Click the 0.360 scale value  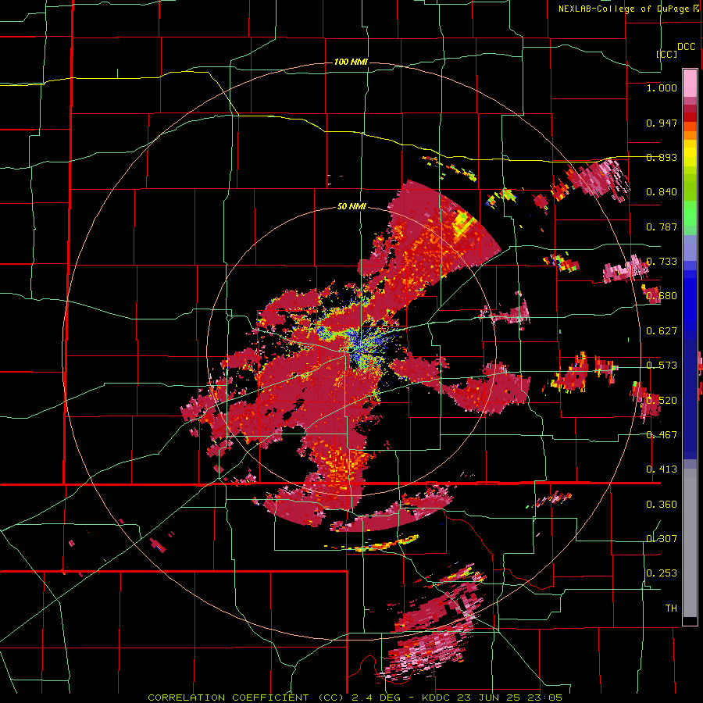(x=662, y=505)
